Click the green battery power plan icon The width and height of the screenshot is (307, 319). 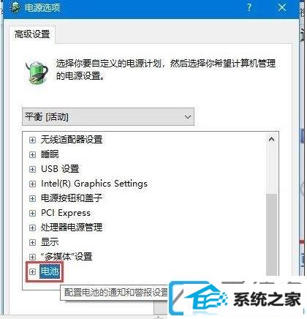(x=37, y=72)
